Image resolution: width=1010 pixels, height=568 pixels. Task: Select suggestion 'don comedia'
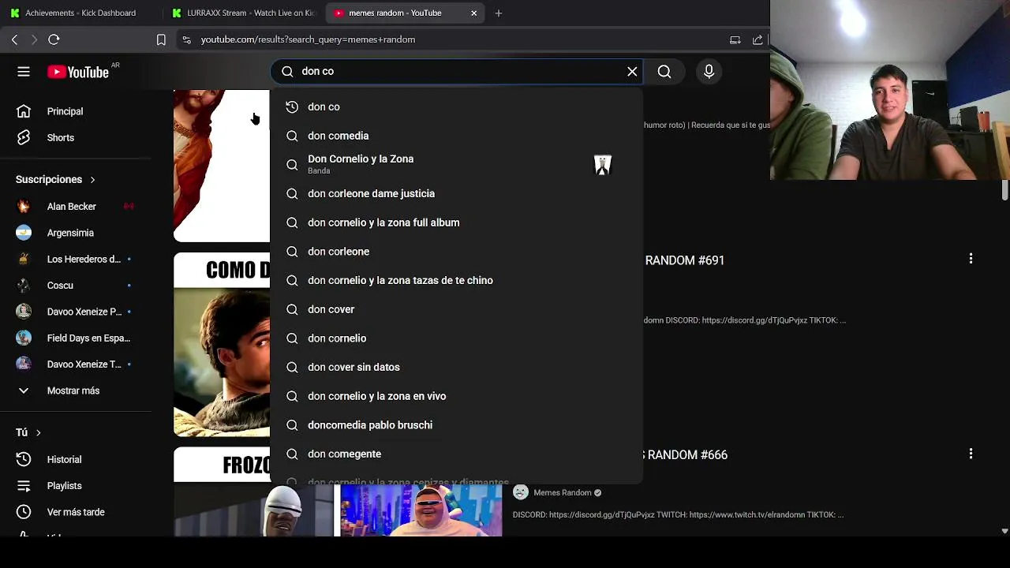coord(456,136)
